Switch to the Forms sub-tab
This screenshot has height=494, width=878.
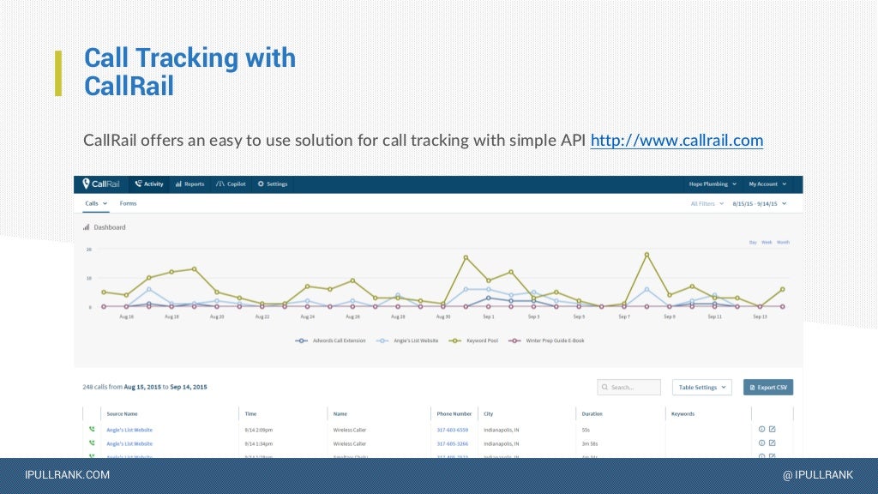click(x=128, y=203)
